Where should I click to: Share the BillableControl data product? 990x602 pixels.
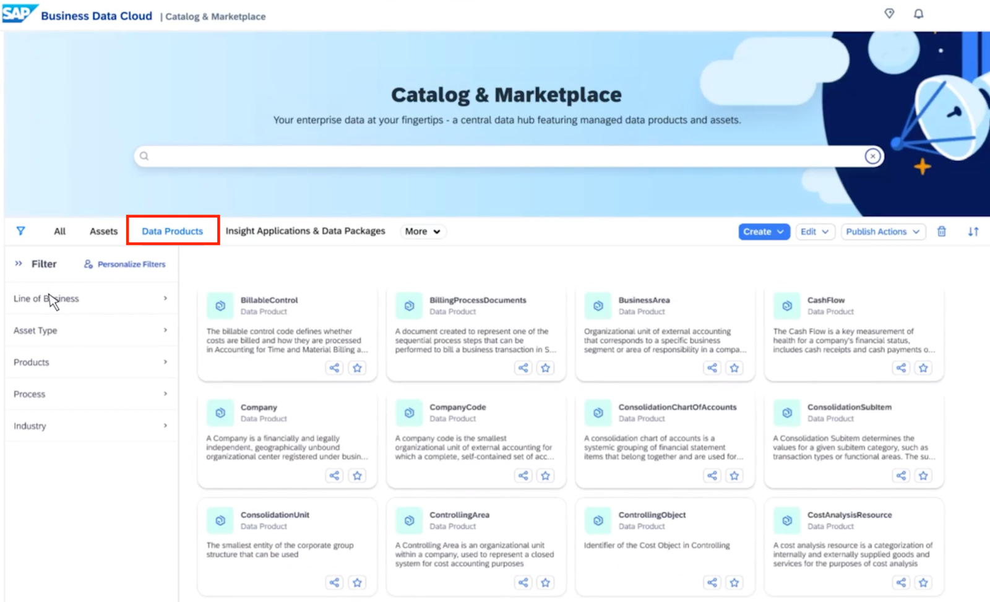(x=334, y=368)
